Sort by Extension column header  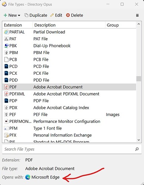pyautogui.click(x=17, y=25)
